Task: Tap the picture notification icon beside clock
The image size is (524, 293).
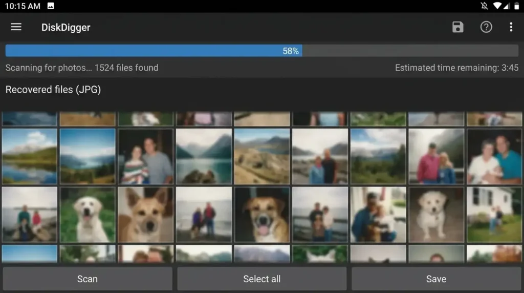Action: 51,6
